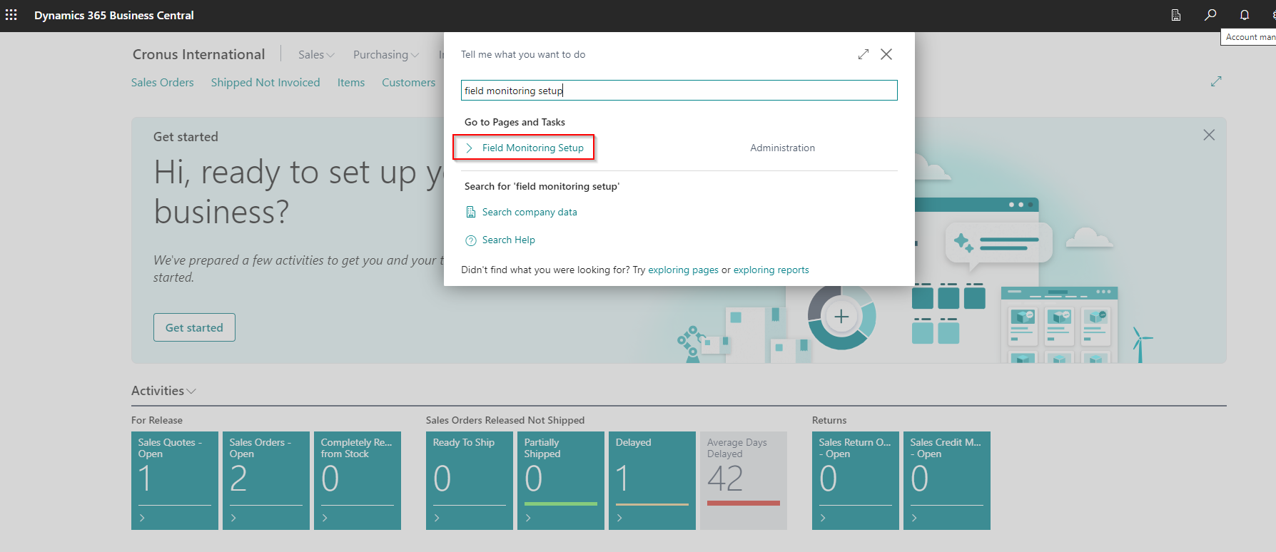
Task: Click the search magnifier icon in header
Action: [1210, 15]
